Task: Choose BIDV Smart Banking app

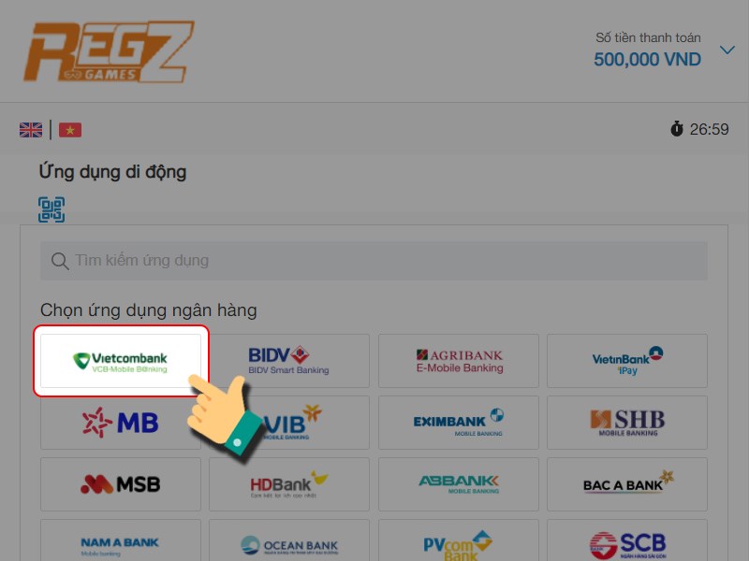Action: [x=289, y=361]
